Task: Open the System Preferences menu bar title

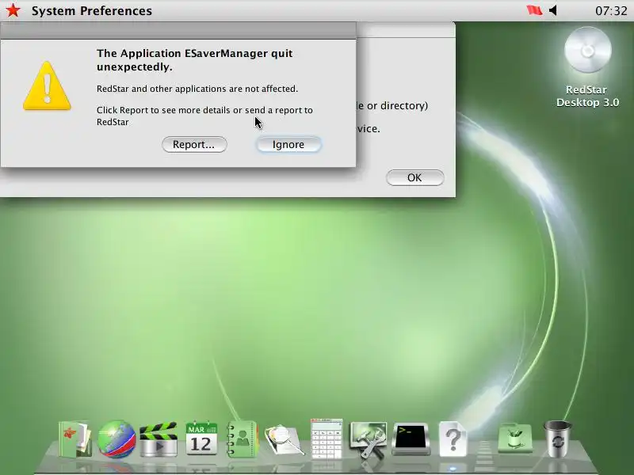Action: pos(92,11)
